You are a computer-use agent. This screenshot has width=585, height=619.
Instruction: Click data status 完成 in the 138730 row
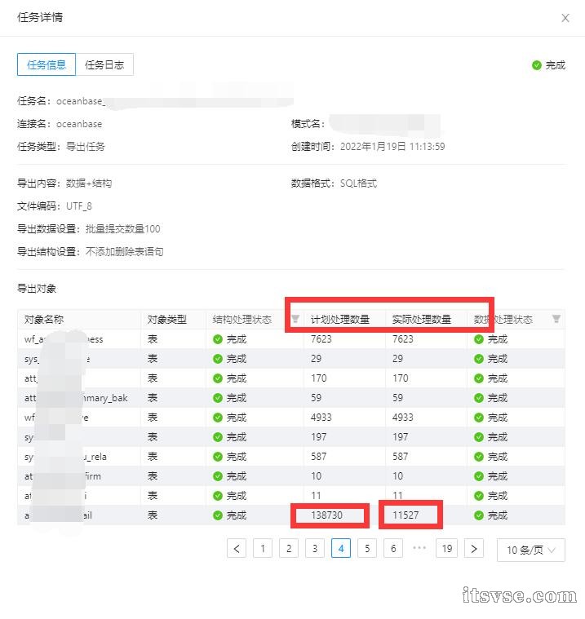(490, 515)
